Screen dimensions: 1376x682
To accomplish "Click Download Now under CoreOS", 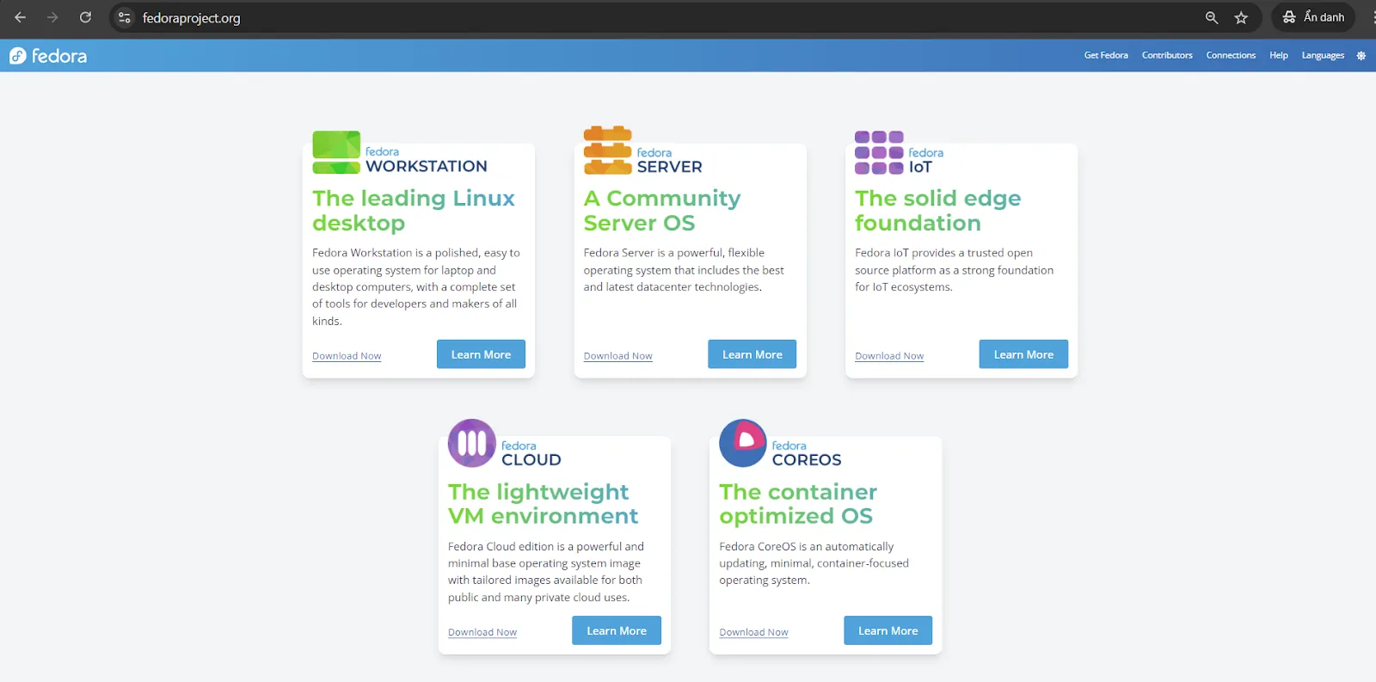I will pos(753,632).
